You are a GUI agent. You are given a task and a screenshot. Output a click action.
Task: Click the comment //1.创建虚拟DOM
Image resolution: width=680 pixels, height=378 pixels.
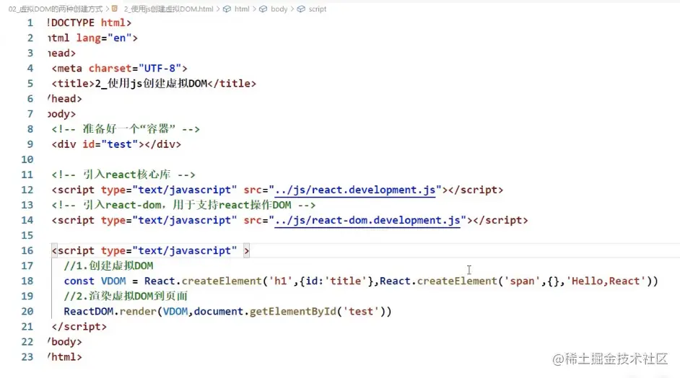coord(108,265)
